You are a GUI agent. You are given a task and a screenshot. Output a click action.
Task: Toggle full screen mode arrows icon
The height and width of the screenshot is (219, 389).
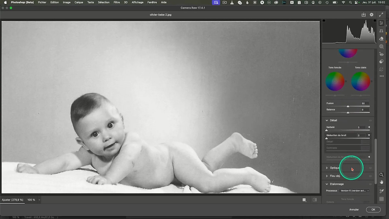click(x=381, y=15)
